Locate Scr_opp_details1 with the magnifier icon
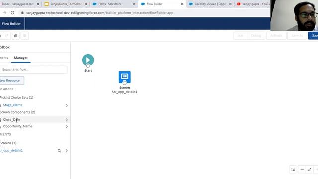Screen dimensions: 318x179 [x=59, y=151]
